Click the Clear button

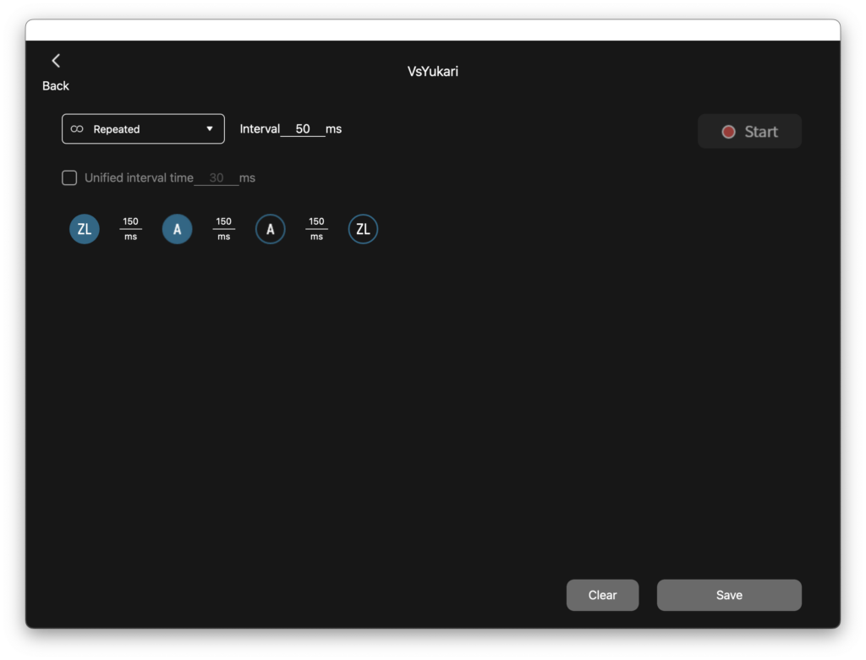pos(602,595)
